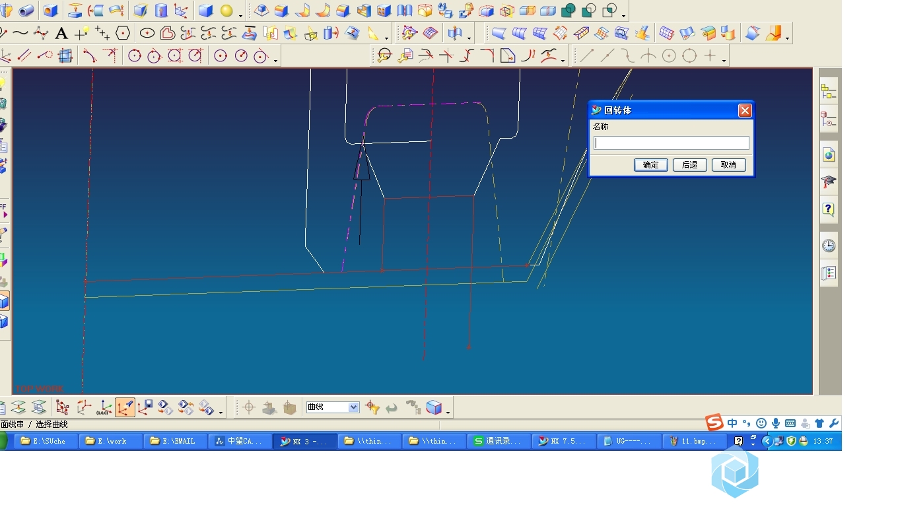
Task: Select the Intersect boolean icon
Action: (610, 11)
